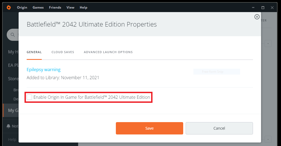Collapse the lower section minus button
This screenshot has height=146, width=281.
tap(268, 139)
